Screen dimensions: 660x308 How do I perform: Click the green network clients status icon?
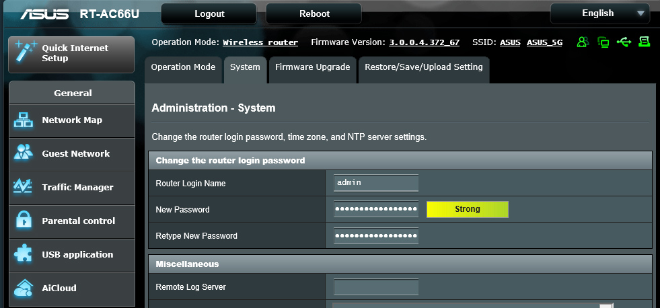tap(603, 42)
